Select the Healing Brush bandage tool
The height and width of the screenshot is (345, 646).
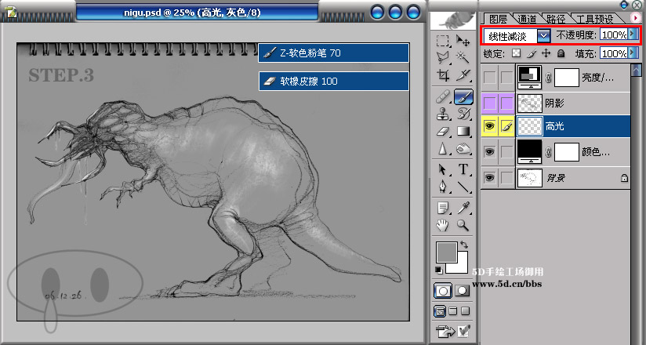[x=443, y=97]
